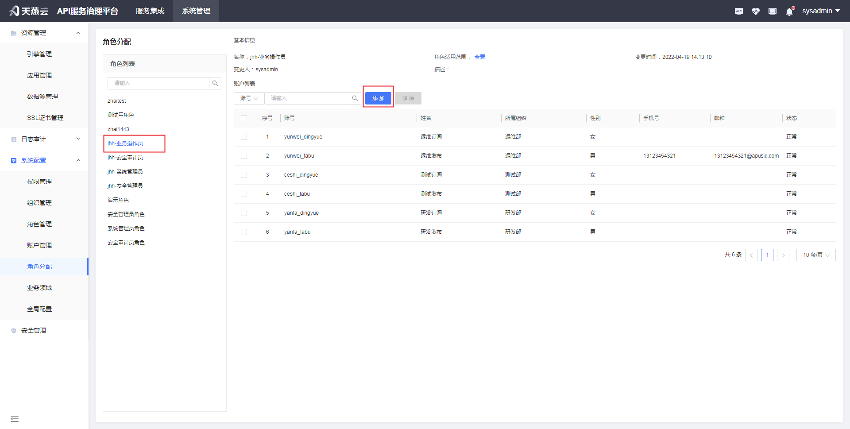Select role jhh-安全审计员 from role list
850x429 pixels.
(x=125, y=157)
